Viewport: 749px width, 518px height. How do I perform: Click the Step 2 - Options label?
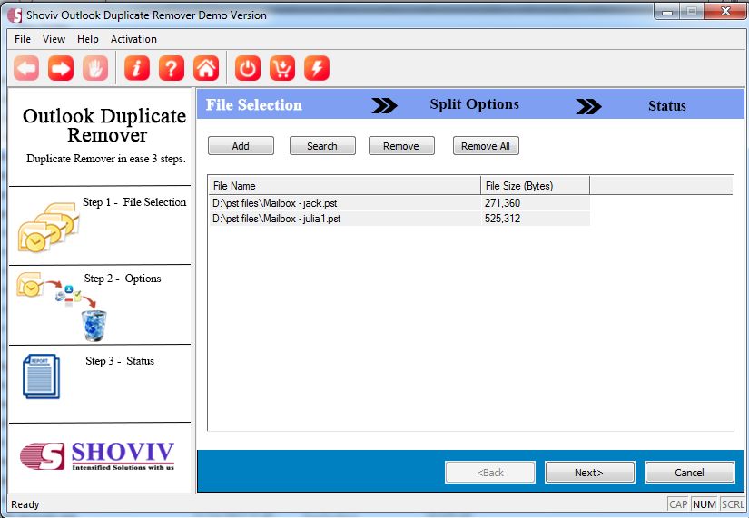123,279
